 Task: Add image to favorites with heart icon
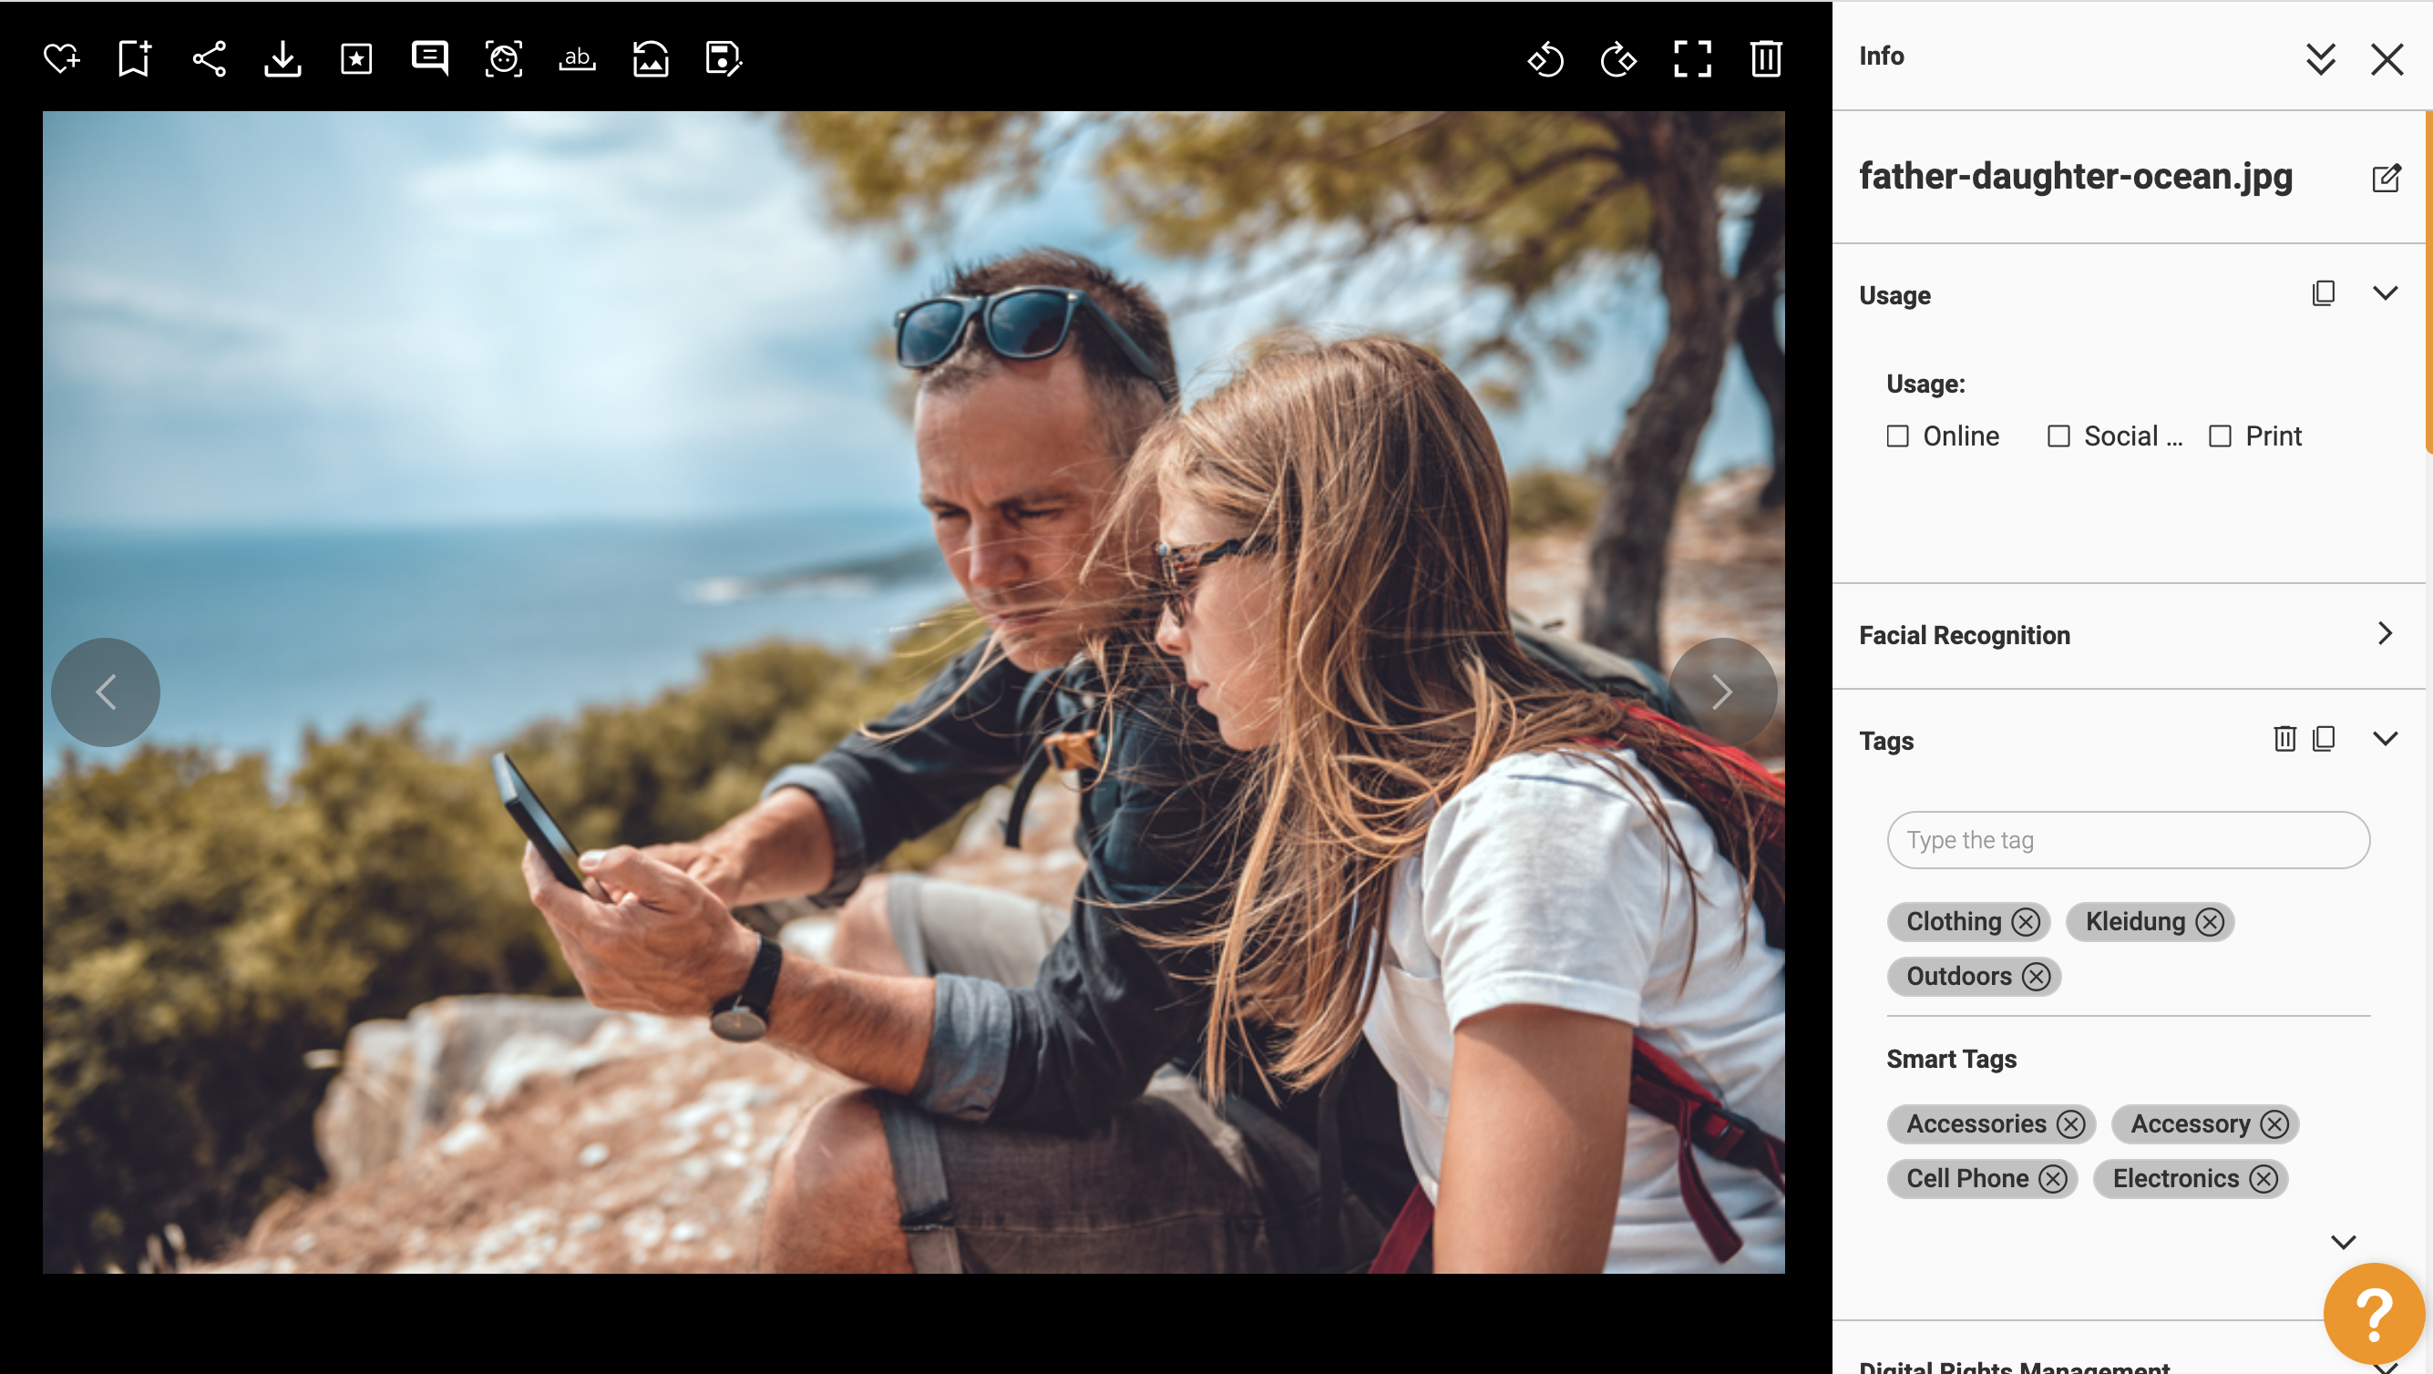[x=61, y=58]
